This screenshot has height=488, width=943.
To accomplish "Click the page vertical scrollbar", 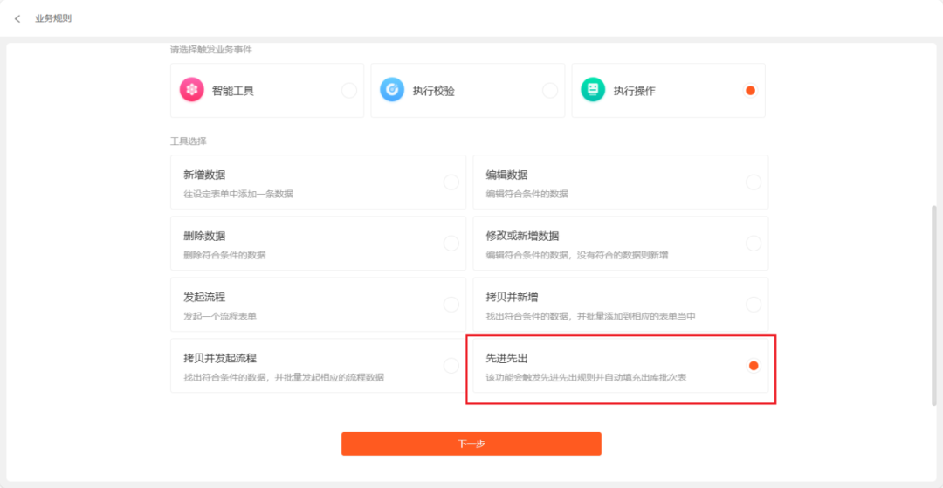I will pos(934,306).
